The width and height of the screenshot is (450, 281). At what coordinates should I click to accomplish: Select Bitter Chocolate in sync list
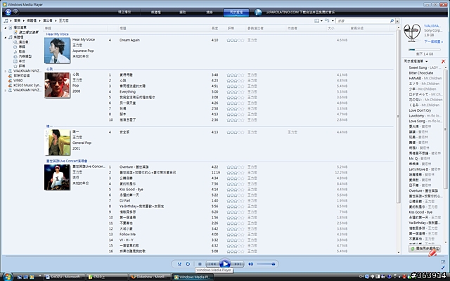pos(421,73)
